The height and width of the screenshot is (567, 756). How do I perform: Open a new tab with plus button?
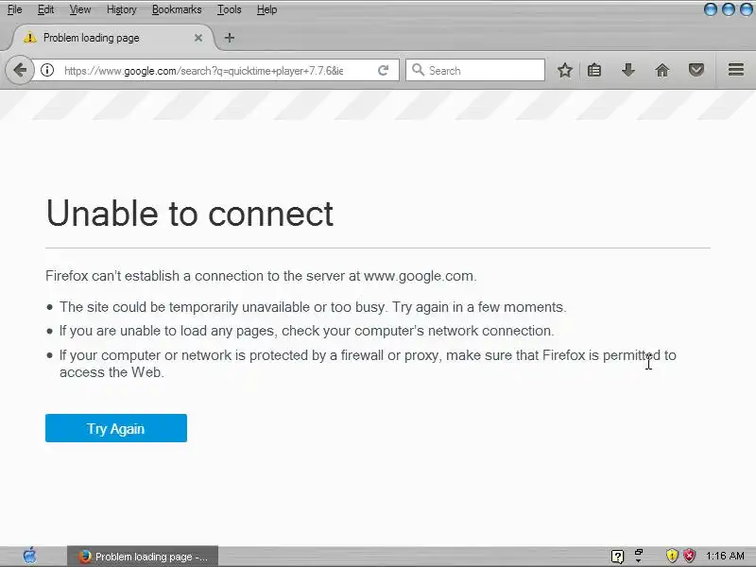click(x=230, y=38)
